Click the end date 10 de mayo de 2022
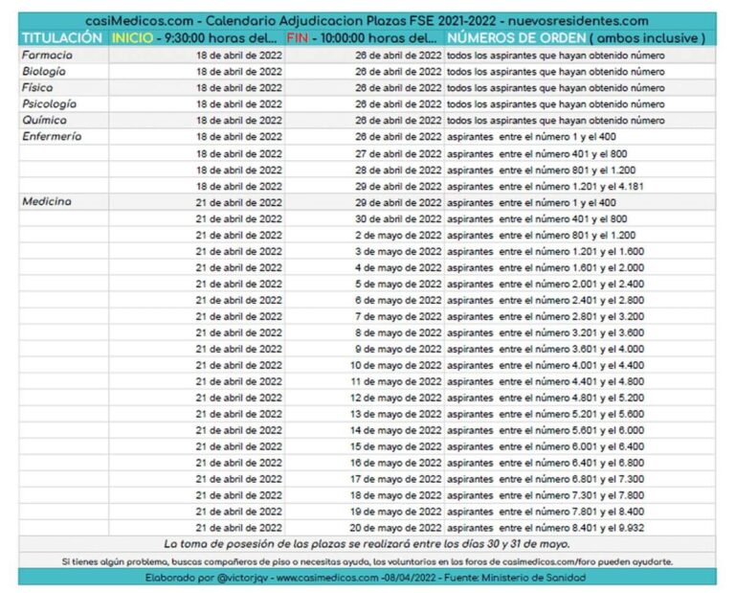This screenshot has height=593, width=735. 395,365
